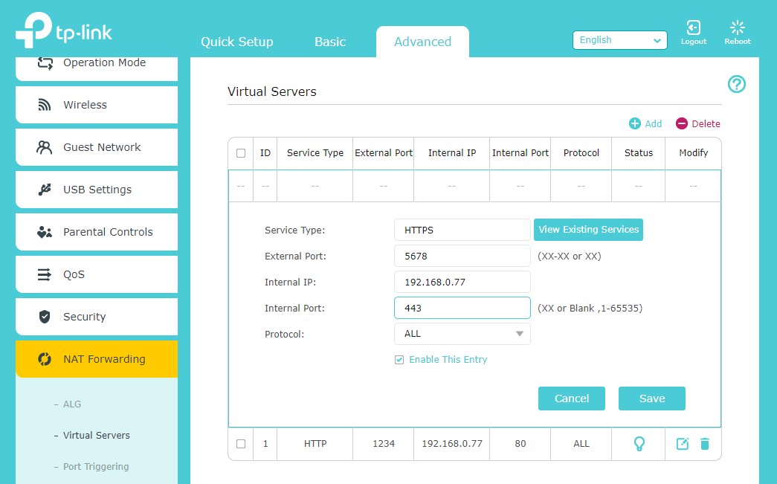Click the Add plus icon
The height and width of the screenshot is (484, 777).
(x=635, y=124)
